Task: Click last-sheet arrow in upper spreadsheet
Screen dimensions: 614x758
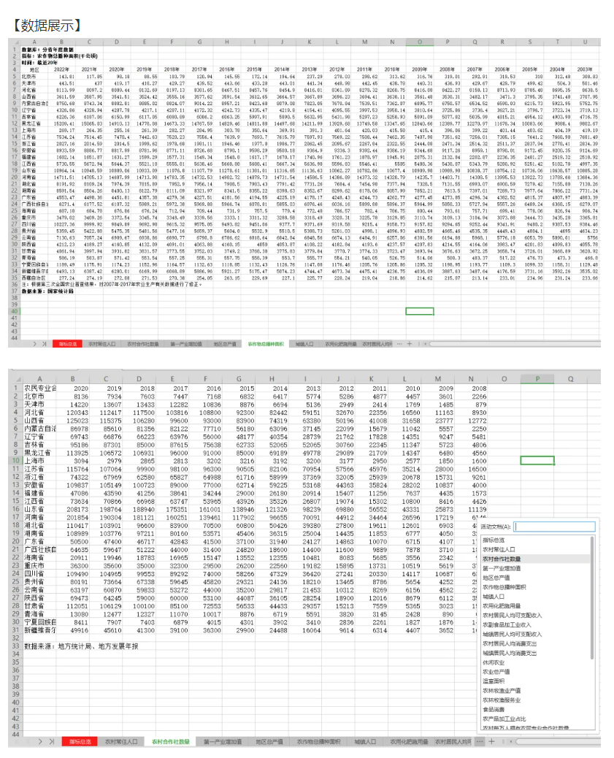Action: [45, 344]
